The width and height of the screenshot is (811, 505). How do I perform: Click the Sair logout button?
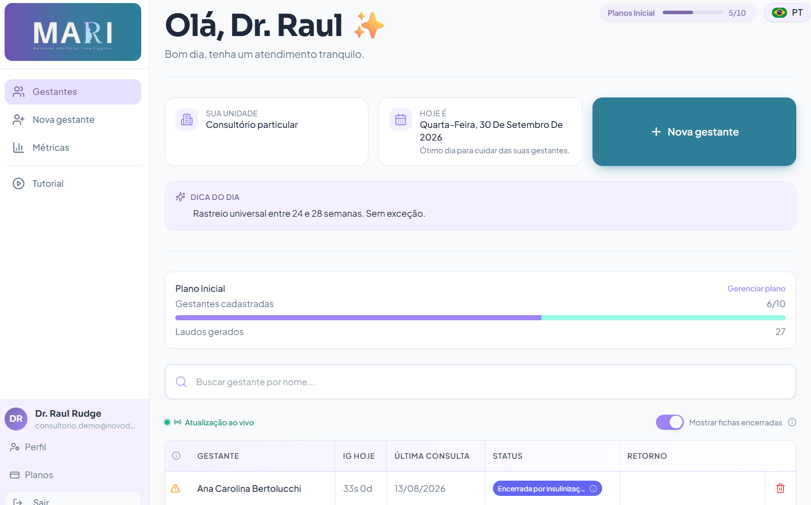(73, 498)
